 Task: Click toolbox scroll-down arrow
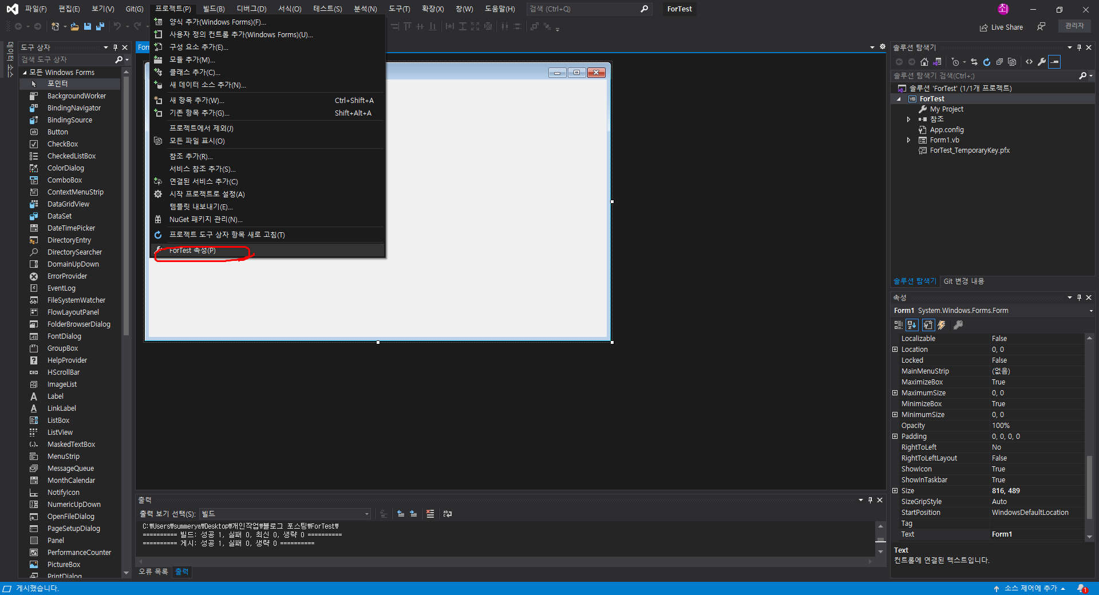[x=126, y=573]
